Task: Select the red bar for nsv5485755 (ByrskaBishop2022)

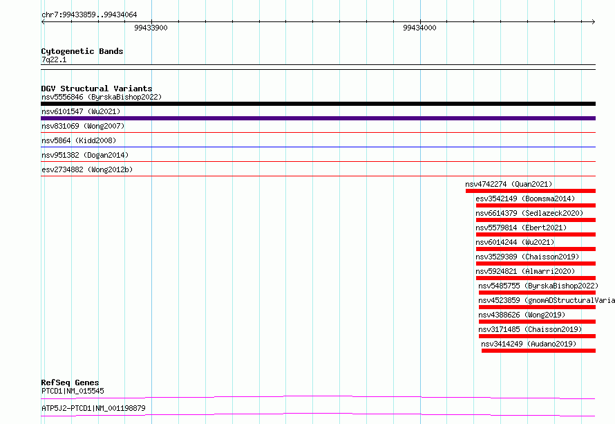Action: click(538, 293)
